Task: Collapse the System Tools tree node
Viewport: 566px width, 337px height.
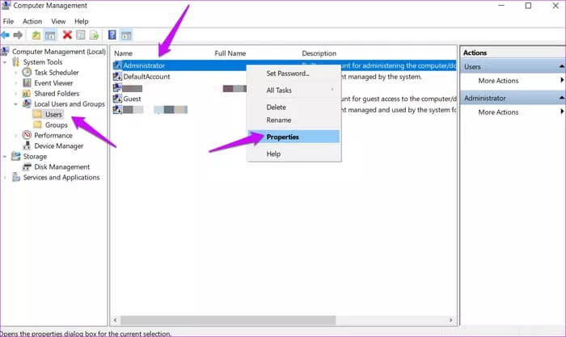Action: tap(5, 62)
